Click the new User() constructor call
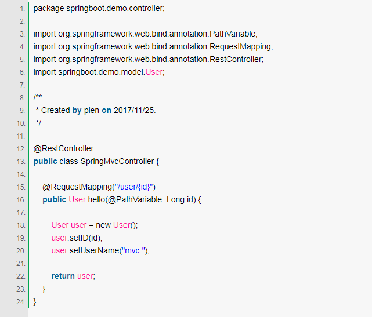This screenshot has height=317, width=372. [117, 225]
